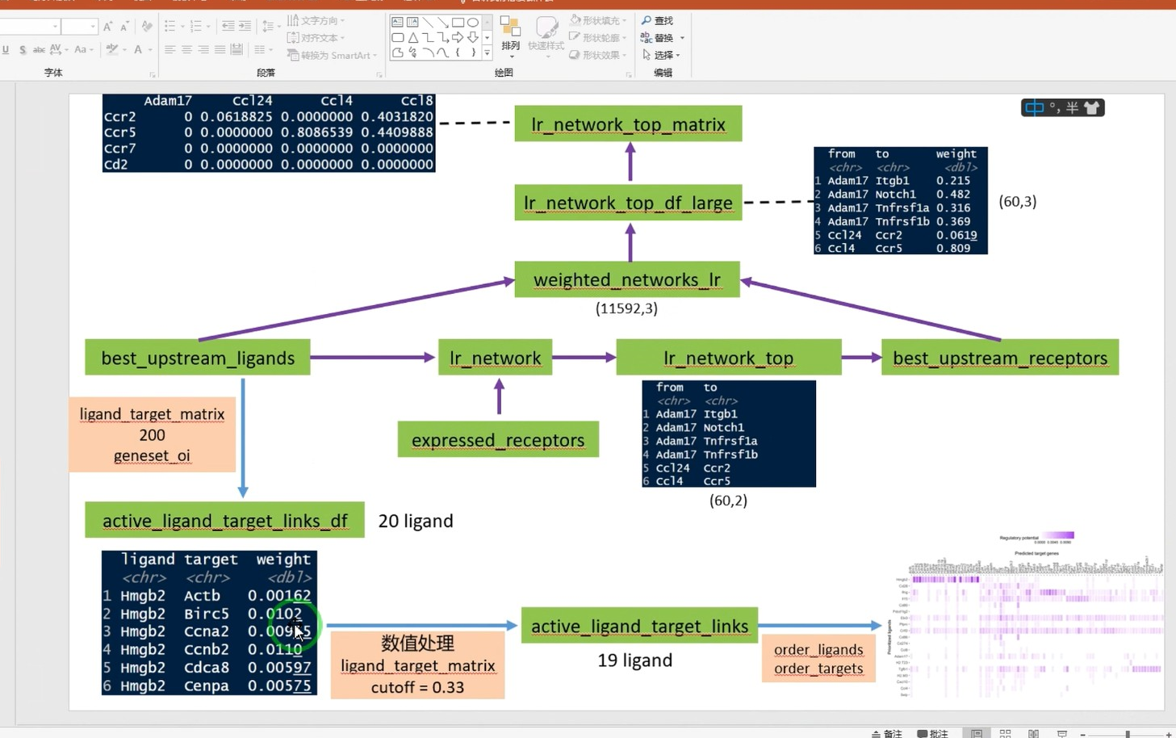The height and width of the screenshot is (738, 1176).
Task: Open 文字方向 text direction menu
Action: (316, 20)
